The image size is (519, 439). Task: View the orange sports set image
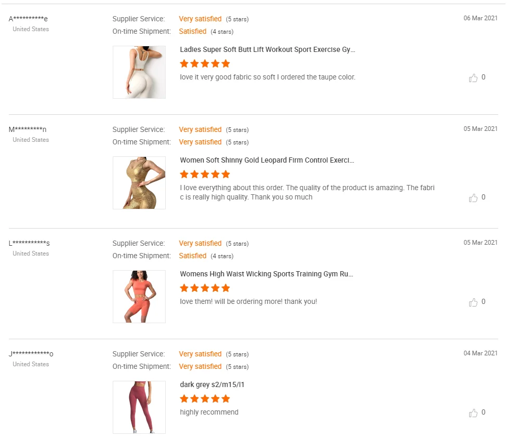pyautogui.click(x=139, y=297)
